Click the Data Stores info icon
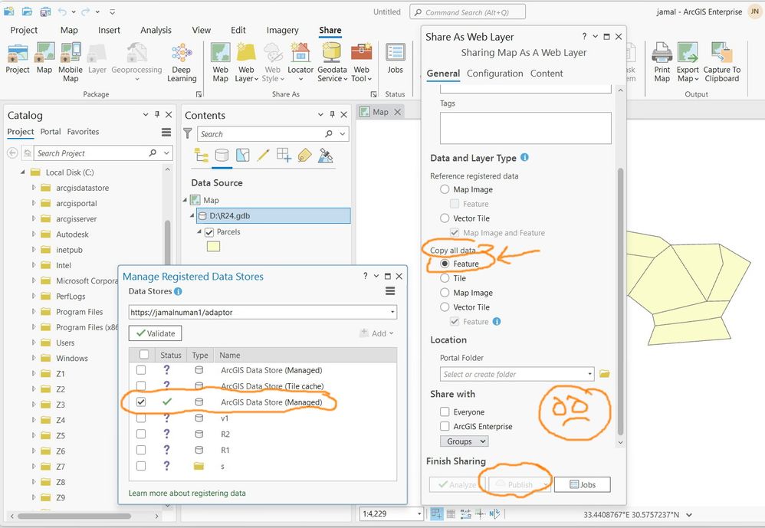Image resolution: width=765 pixels, height=528 pixels. pyautogui.click(x=178, y=291)
